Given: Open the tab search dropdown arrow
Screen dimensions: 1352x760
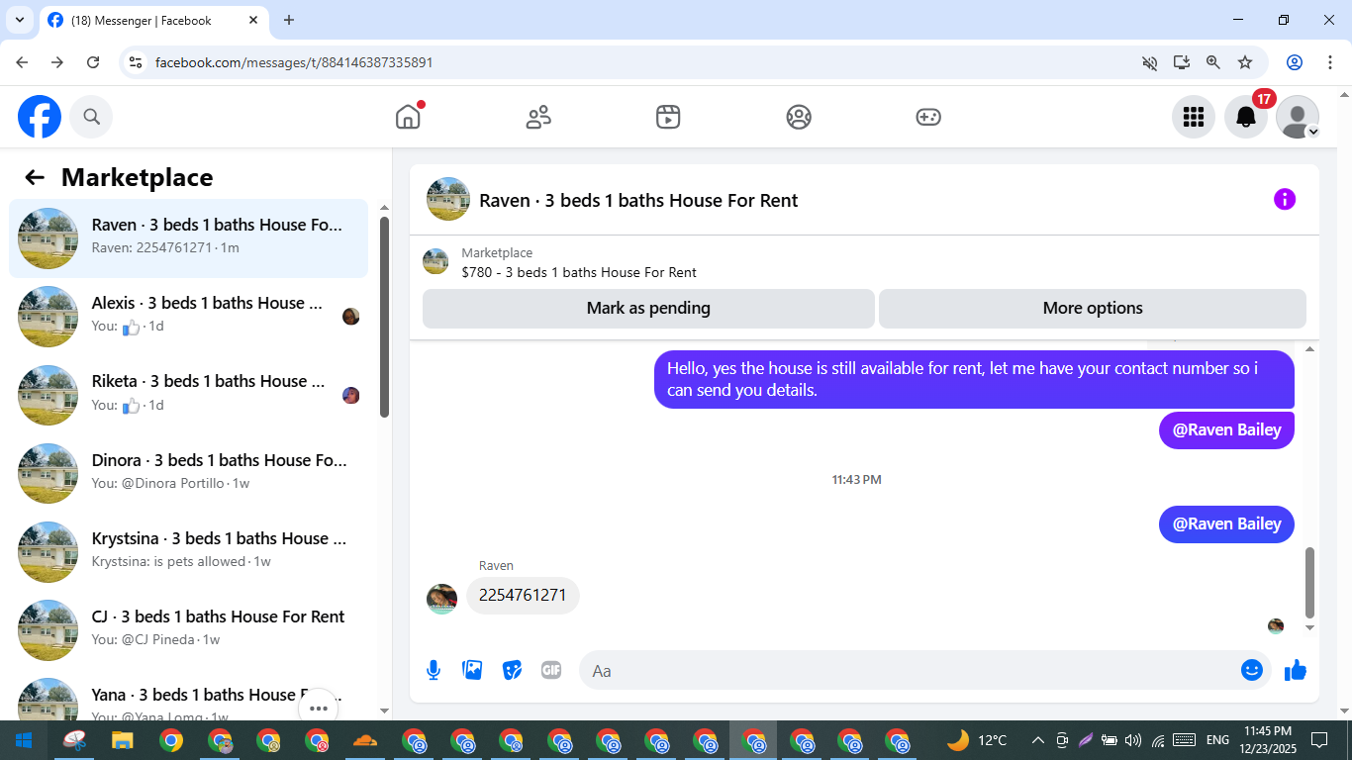Looking at the screenshot, I should 19,20.
